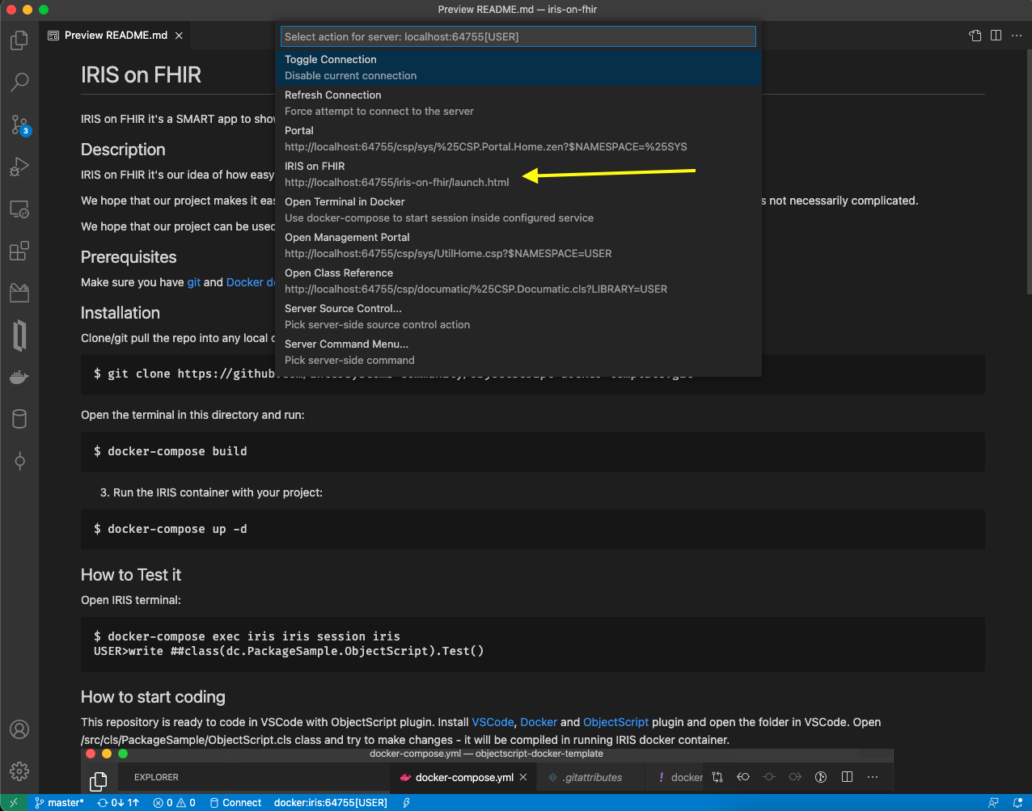Select Open Management Portal action
The height and width of the screenshot is (811, 1032).
coord(518,245)
